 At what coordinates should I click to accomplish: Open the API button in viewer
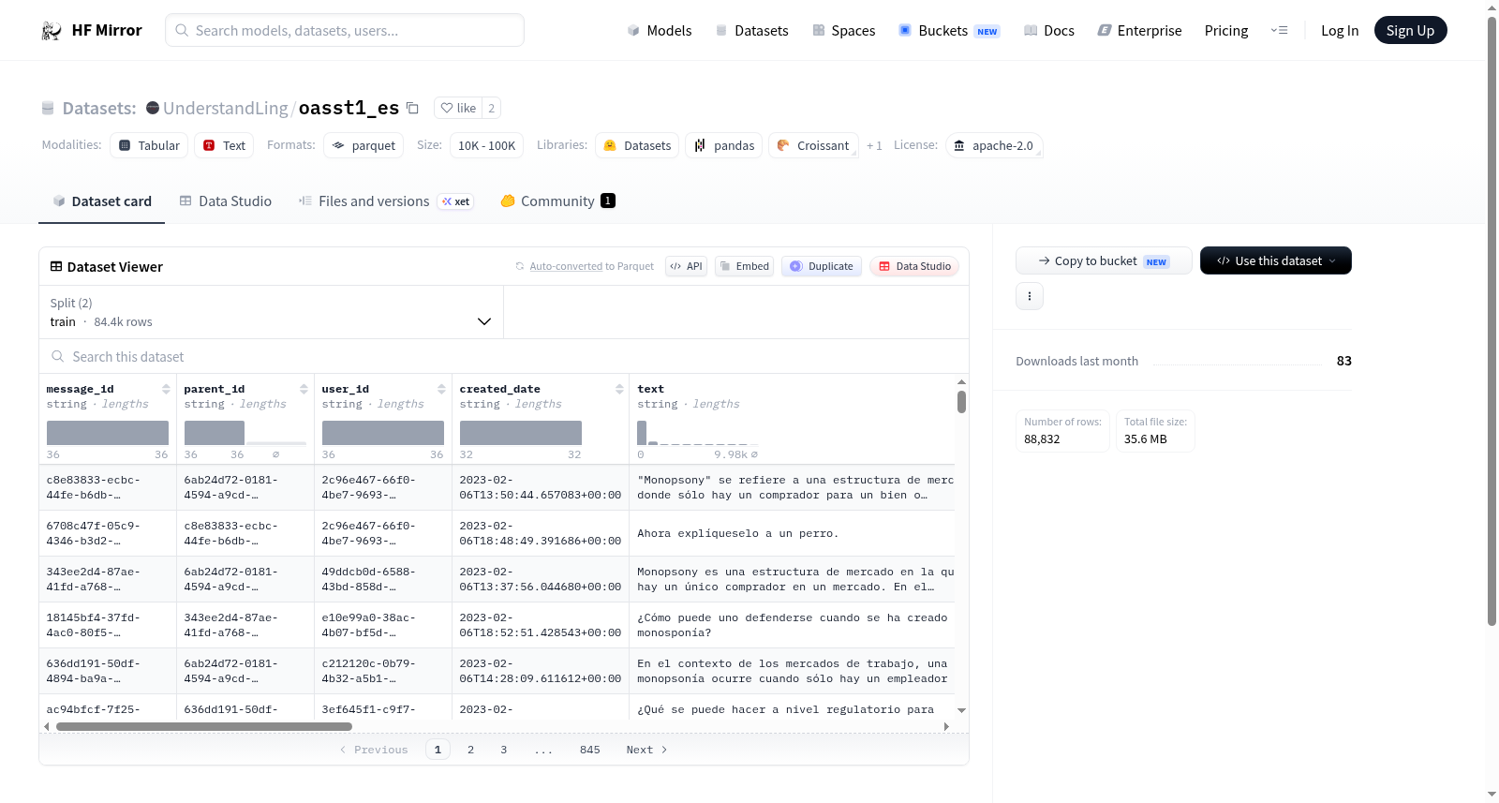point(686,266)
